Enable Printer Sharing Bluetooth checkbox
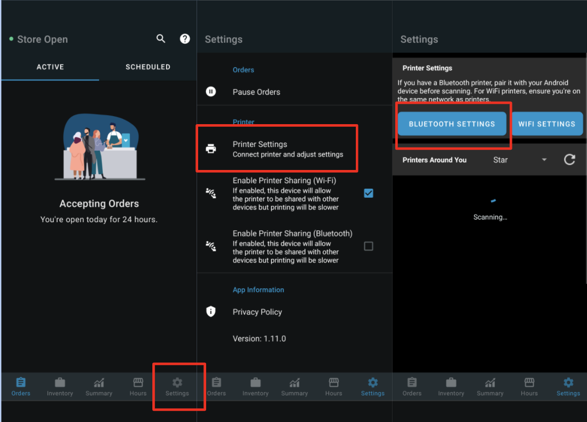Screen dimensions: 587x422 369,246
